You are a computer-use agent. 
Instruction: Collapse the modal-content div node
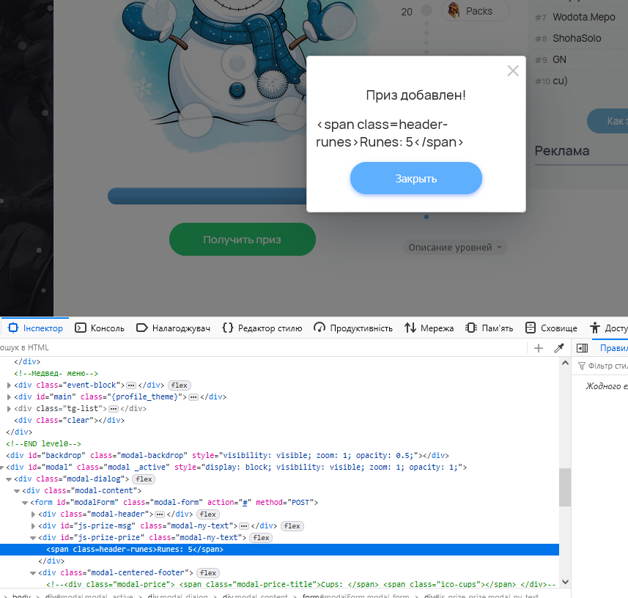tap(17, 491)
